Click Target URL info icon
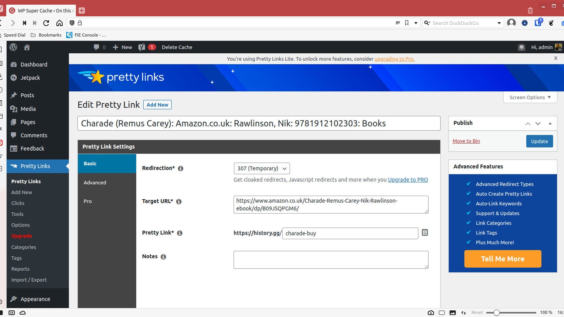This screenshot has height=317, width=564. [x=179, y=201]
